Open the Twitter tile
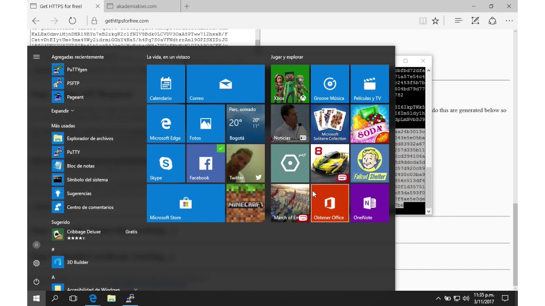545x306 pixels. [x=245, y=164]
